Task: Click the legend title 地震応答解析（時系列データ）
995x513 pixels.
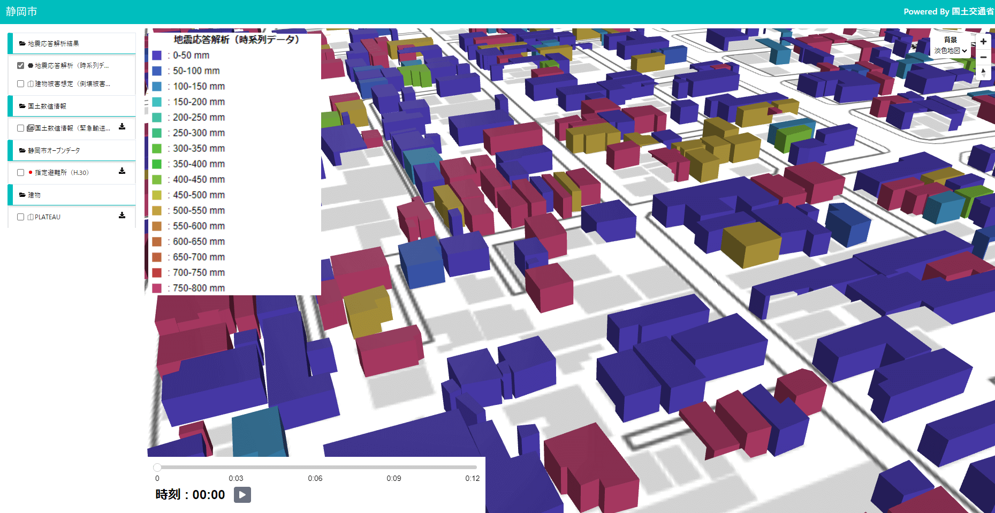Action: click(x=236, y=40)
